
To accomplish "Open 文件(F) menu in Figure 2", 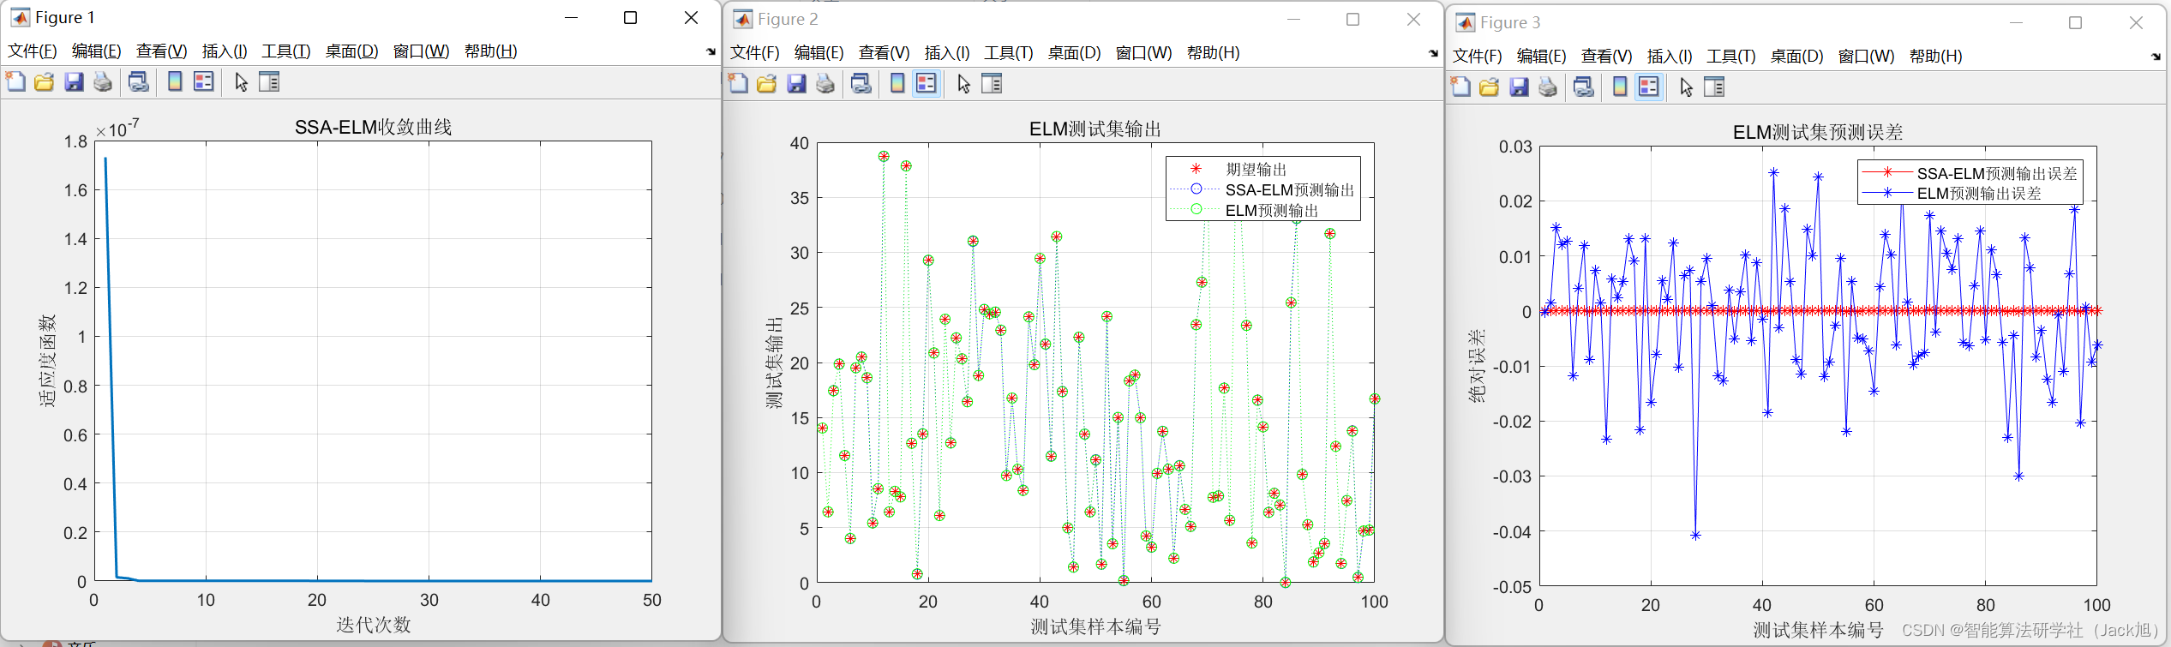I will (755, 53).
